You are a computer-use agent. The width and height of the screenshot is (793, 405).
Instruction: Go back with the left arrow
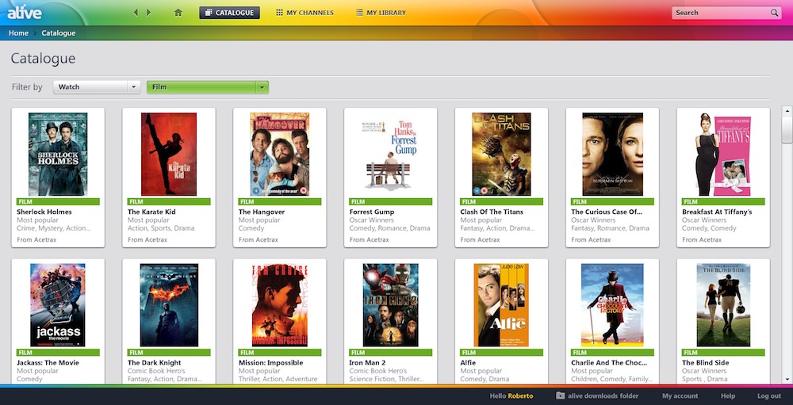[x=136, y=13]
